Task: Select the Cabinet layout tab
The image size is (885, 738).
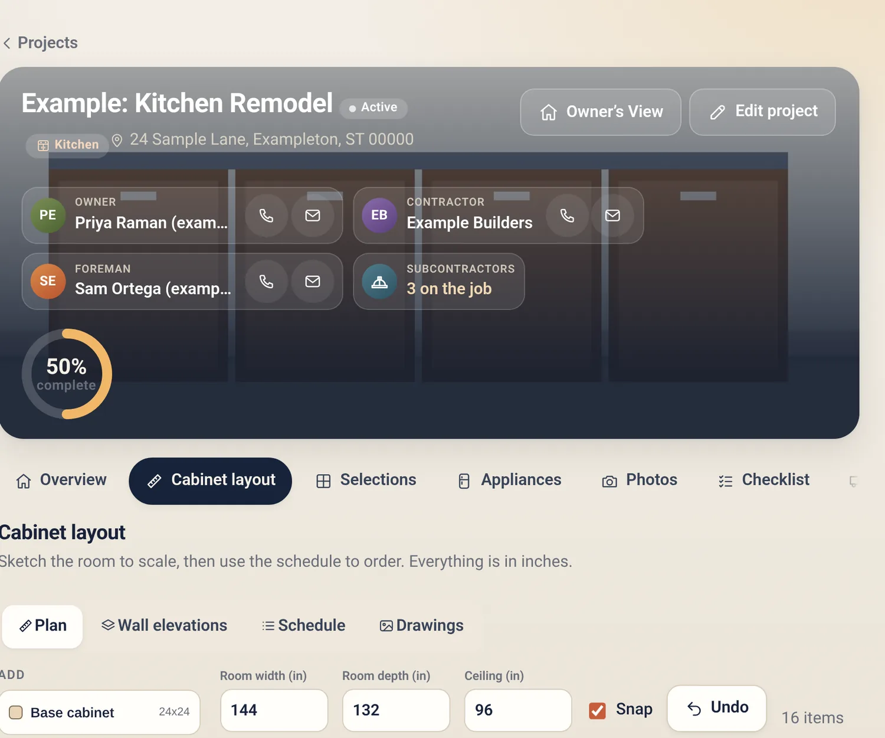Action: pyautogui.click(x=211, y=481)
